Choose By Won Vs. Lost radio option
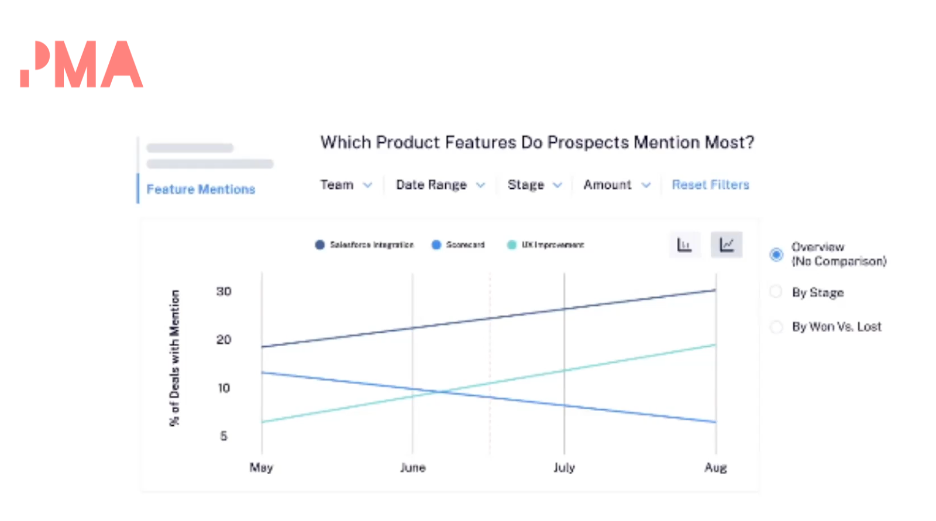The height and width of the screenshot is (521, 936). [x=776, y=327]
